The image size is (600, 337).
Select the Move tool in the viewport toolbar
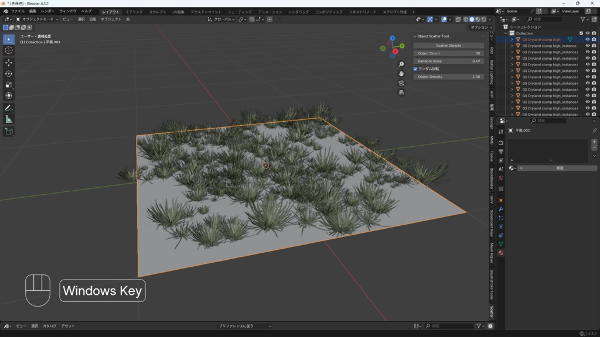click(8, 62)
